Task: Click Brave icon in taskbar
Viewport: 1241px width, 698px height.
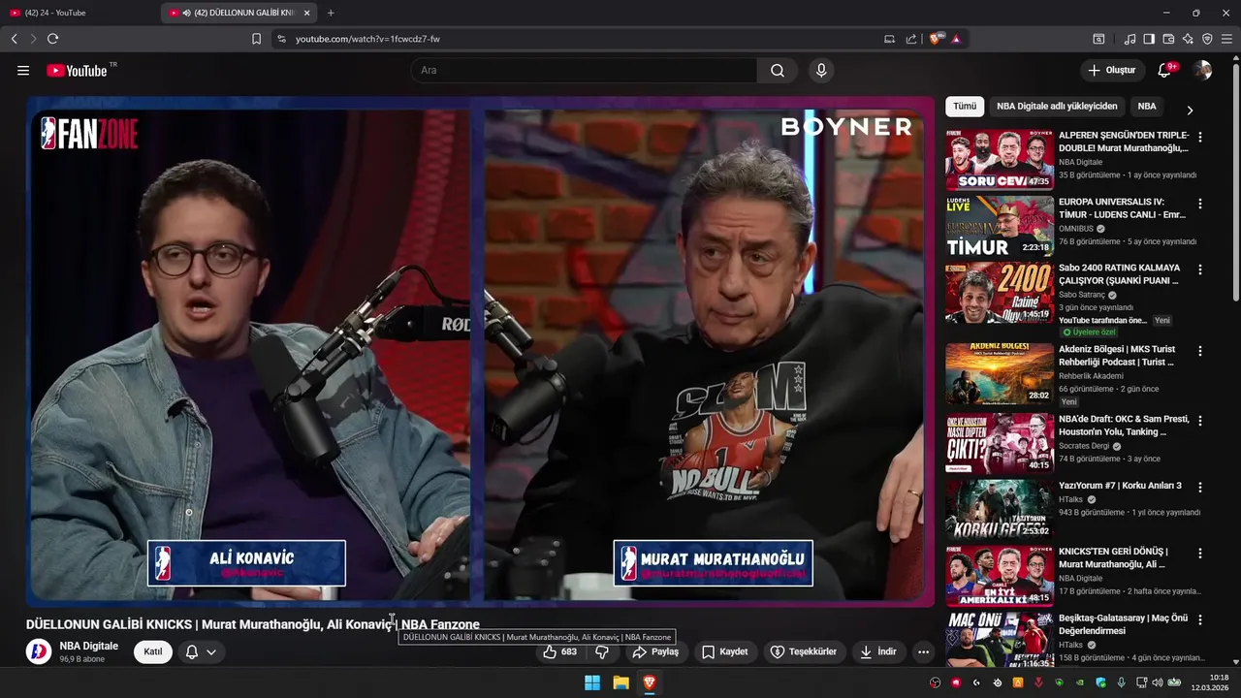Action: pyautogui.click(x=649, y=682)
